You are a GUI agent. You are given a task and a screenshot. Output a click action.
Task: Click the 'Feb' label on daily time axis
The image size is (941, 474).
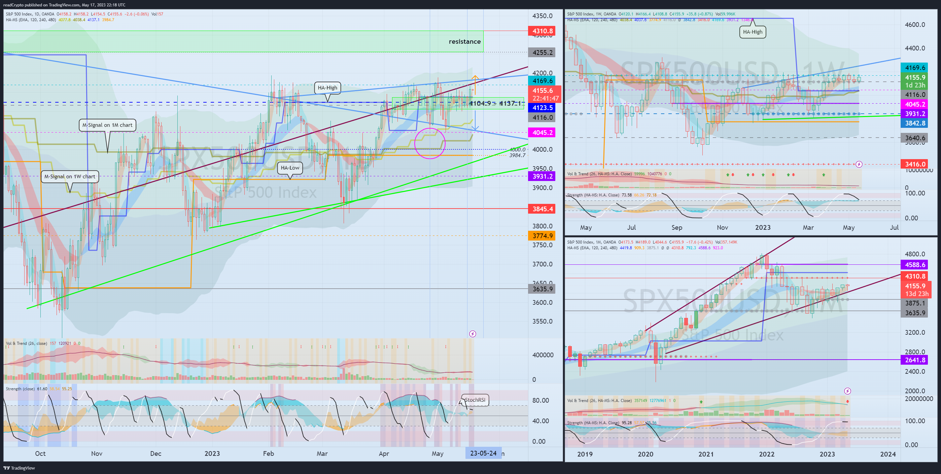tap(269, 453)
